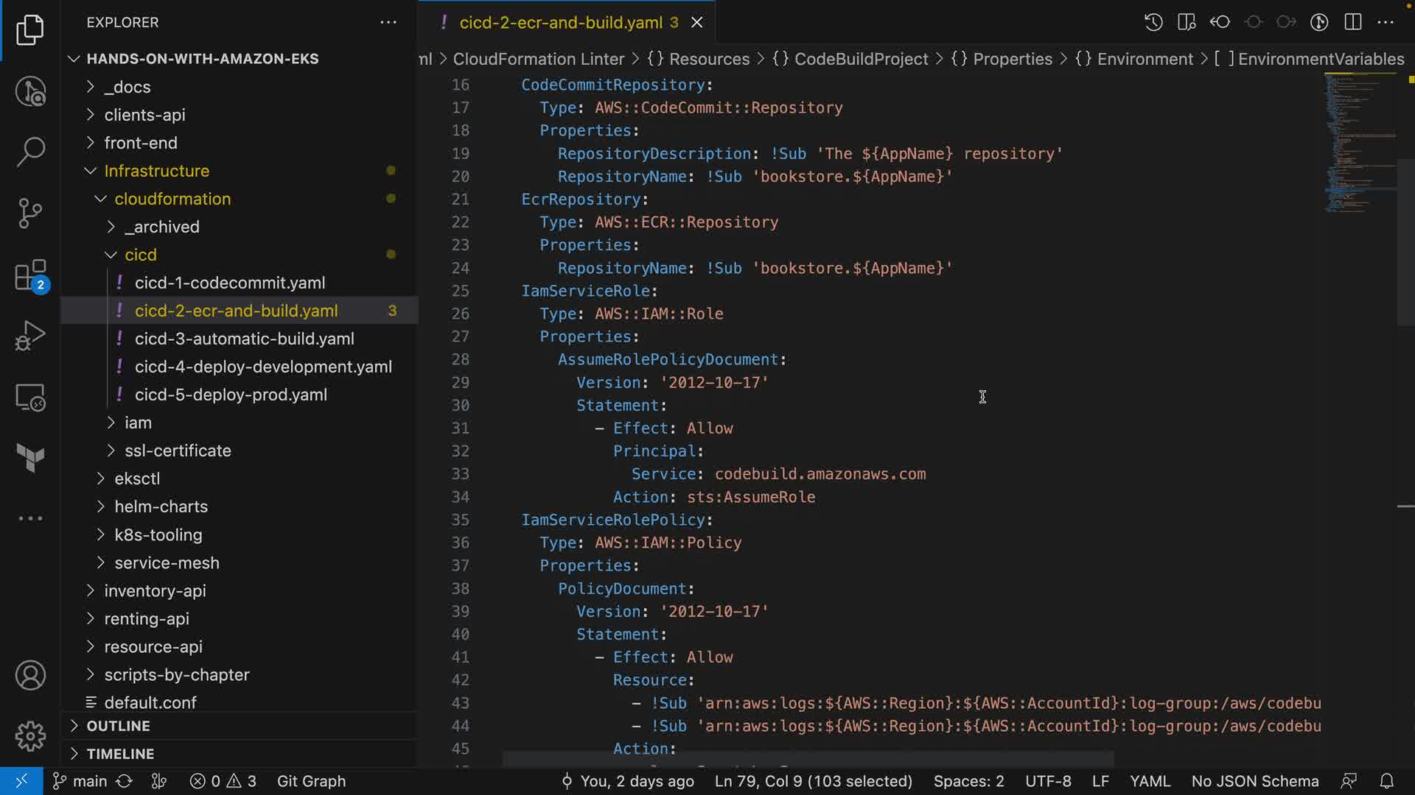Collapse the cicd folder
This screenshot has height=795, width=1415.
point(140,255)
